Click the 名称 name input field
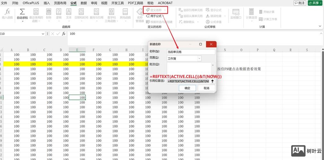The height and width of the screenshot is (160, 324). point(191,52)
